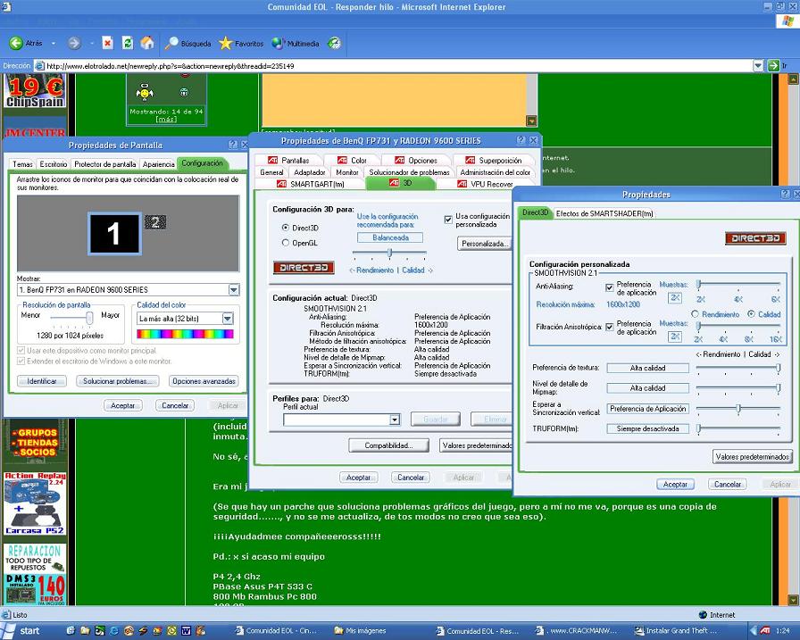Open the Configuración tab in Propiedades de Pantalla
Viewport: 800px width, 640px height.
(x=202, y=163)
